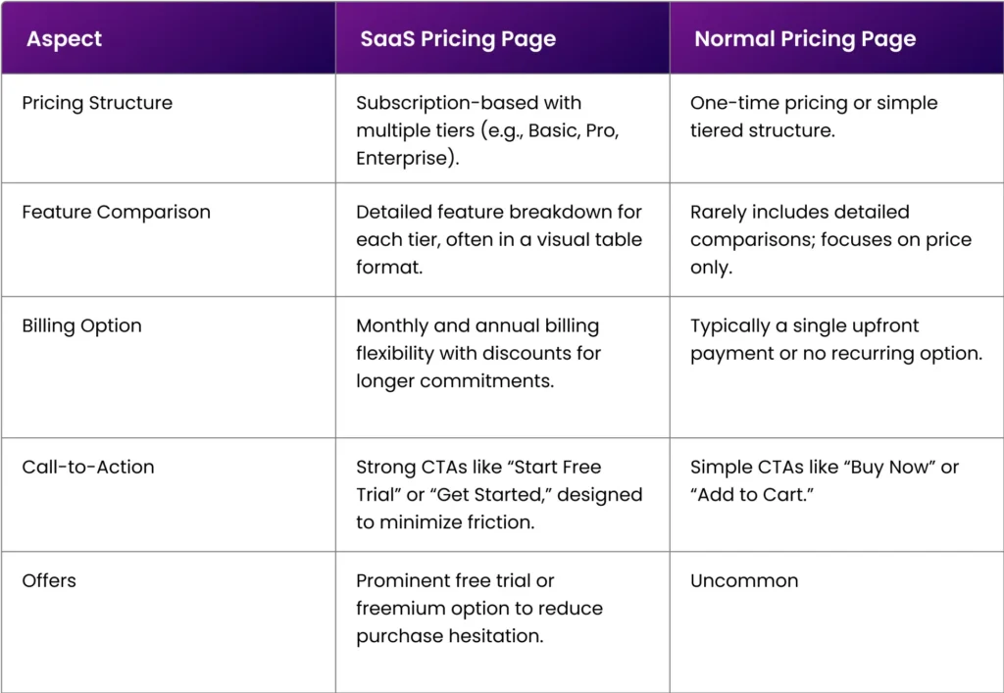Select the "Detailed feature breakdown" description cell

(499, 239)
